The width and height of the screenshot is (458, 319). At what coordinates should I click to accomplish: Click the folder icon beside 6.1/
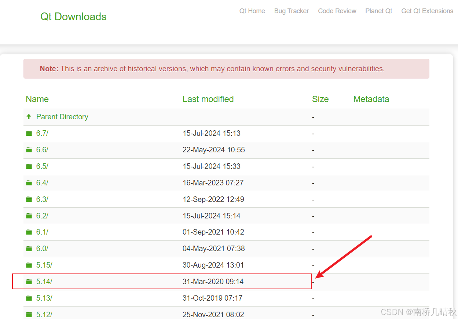[x=29, y=232]
